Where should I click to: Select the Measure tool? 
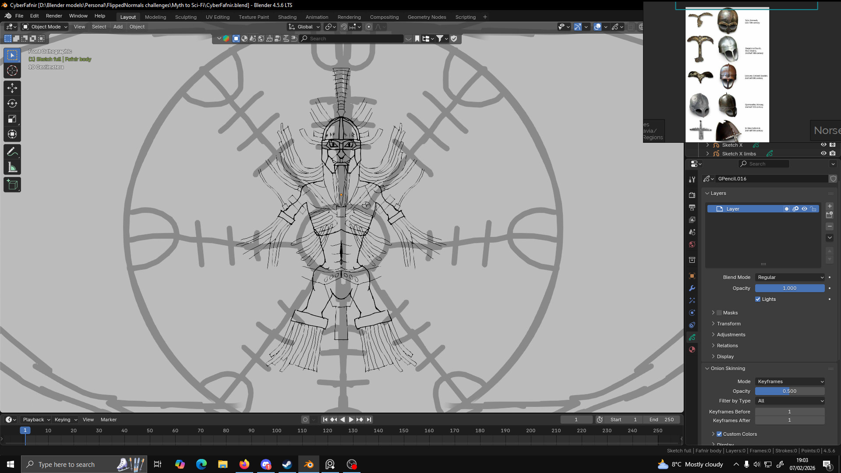pos(12,167)
